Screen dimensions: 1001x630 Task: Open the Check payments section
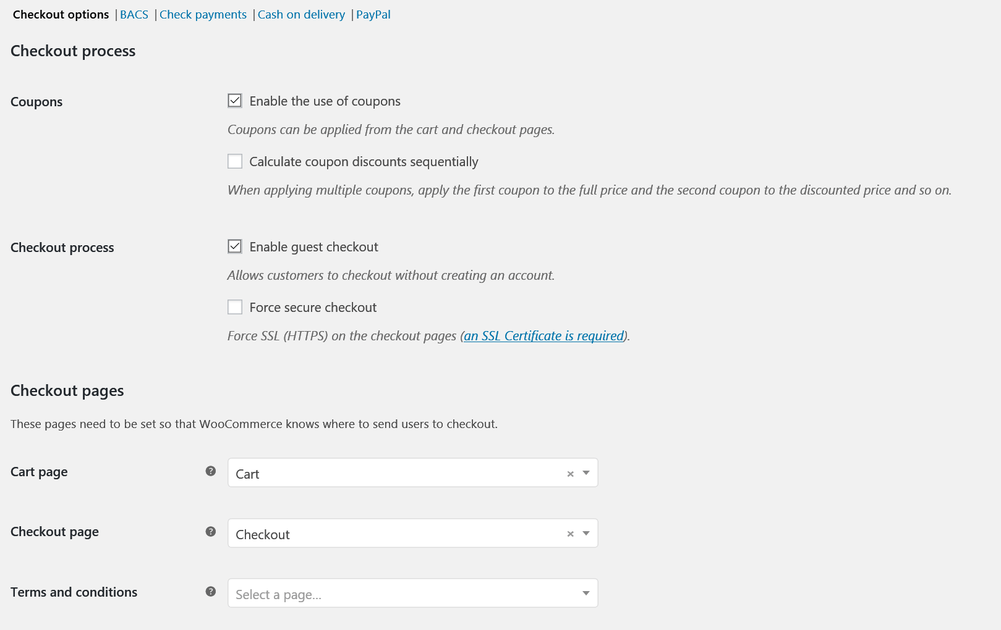tap(203, 15)
